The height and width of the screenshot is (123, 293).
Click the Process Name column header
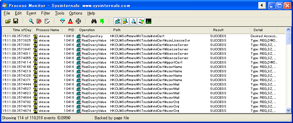[48, 30]
